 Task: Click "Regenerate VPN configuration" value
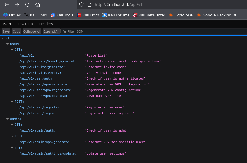click(113, 90)
